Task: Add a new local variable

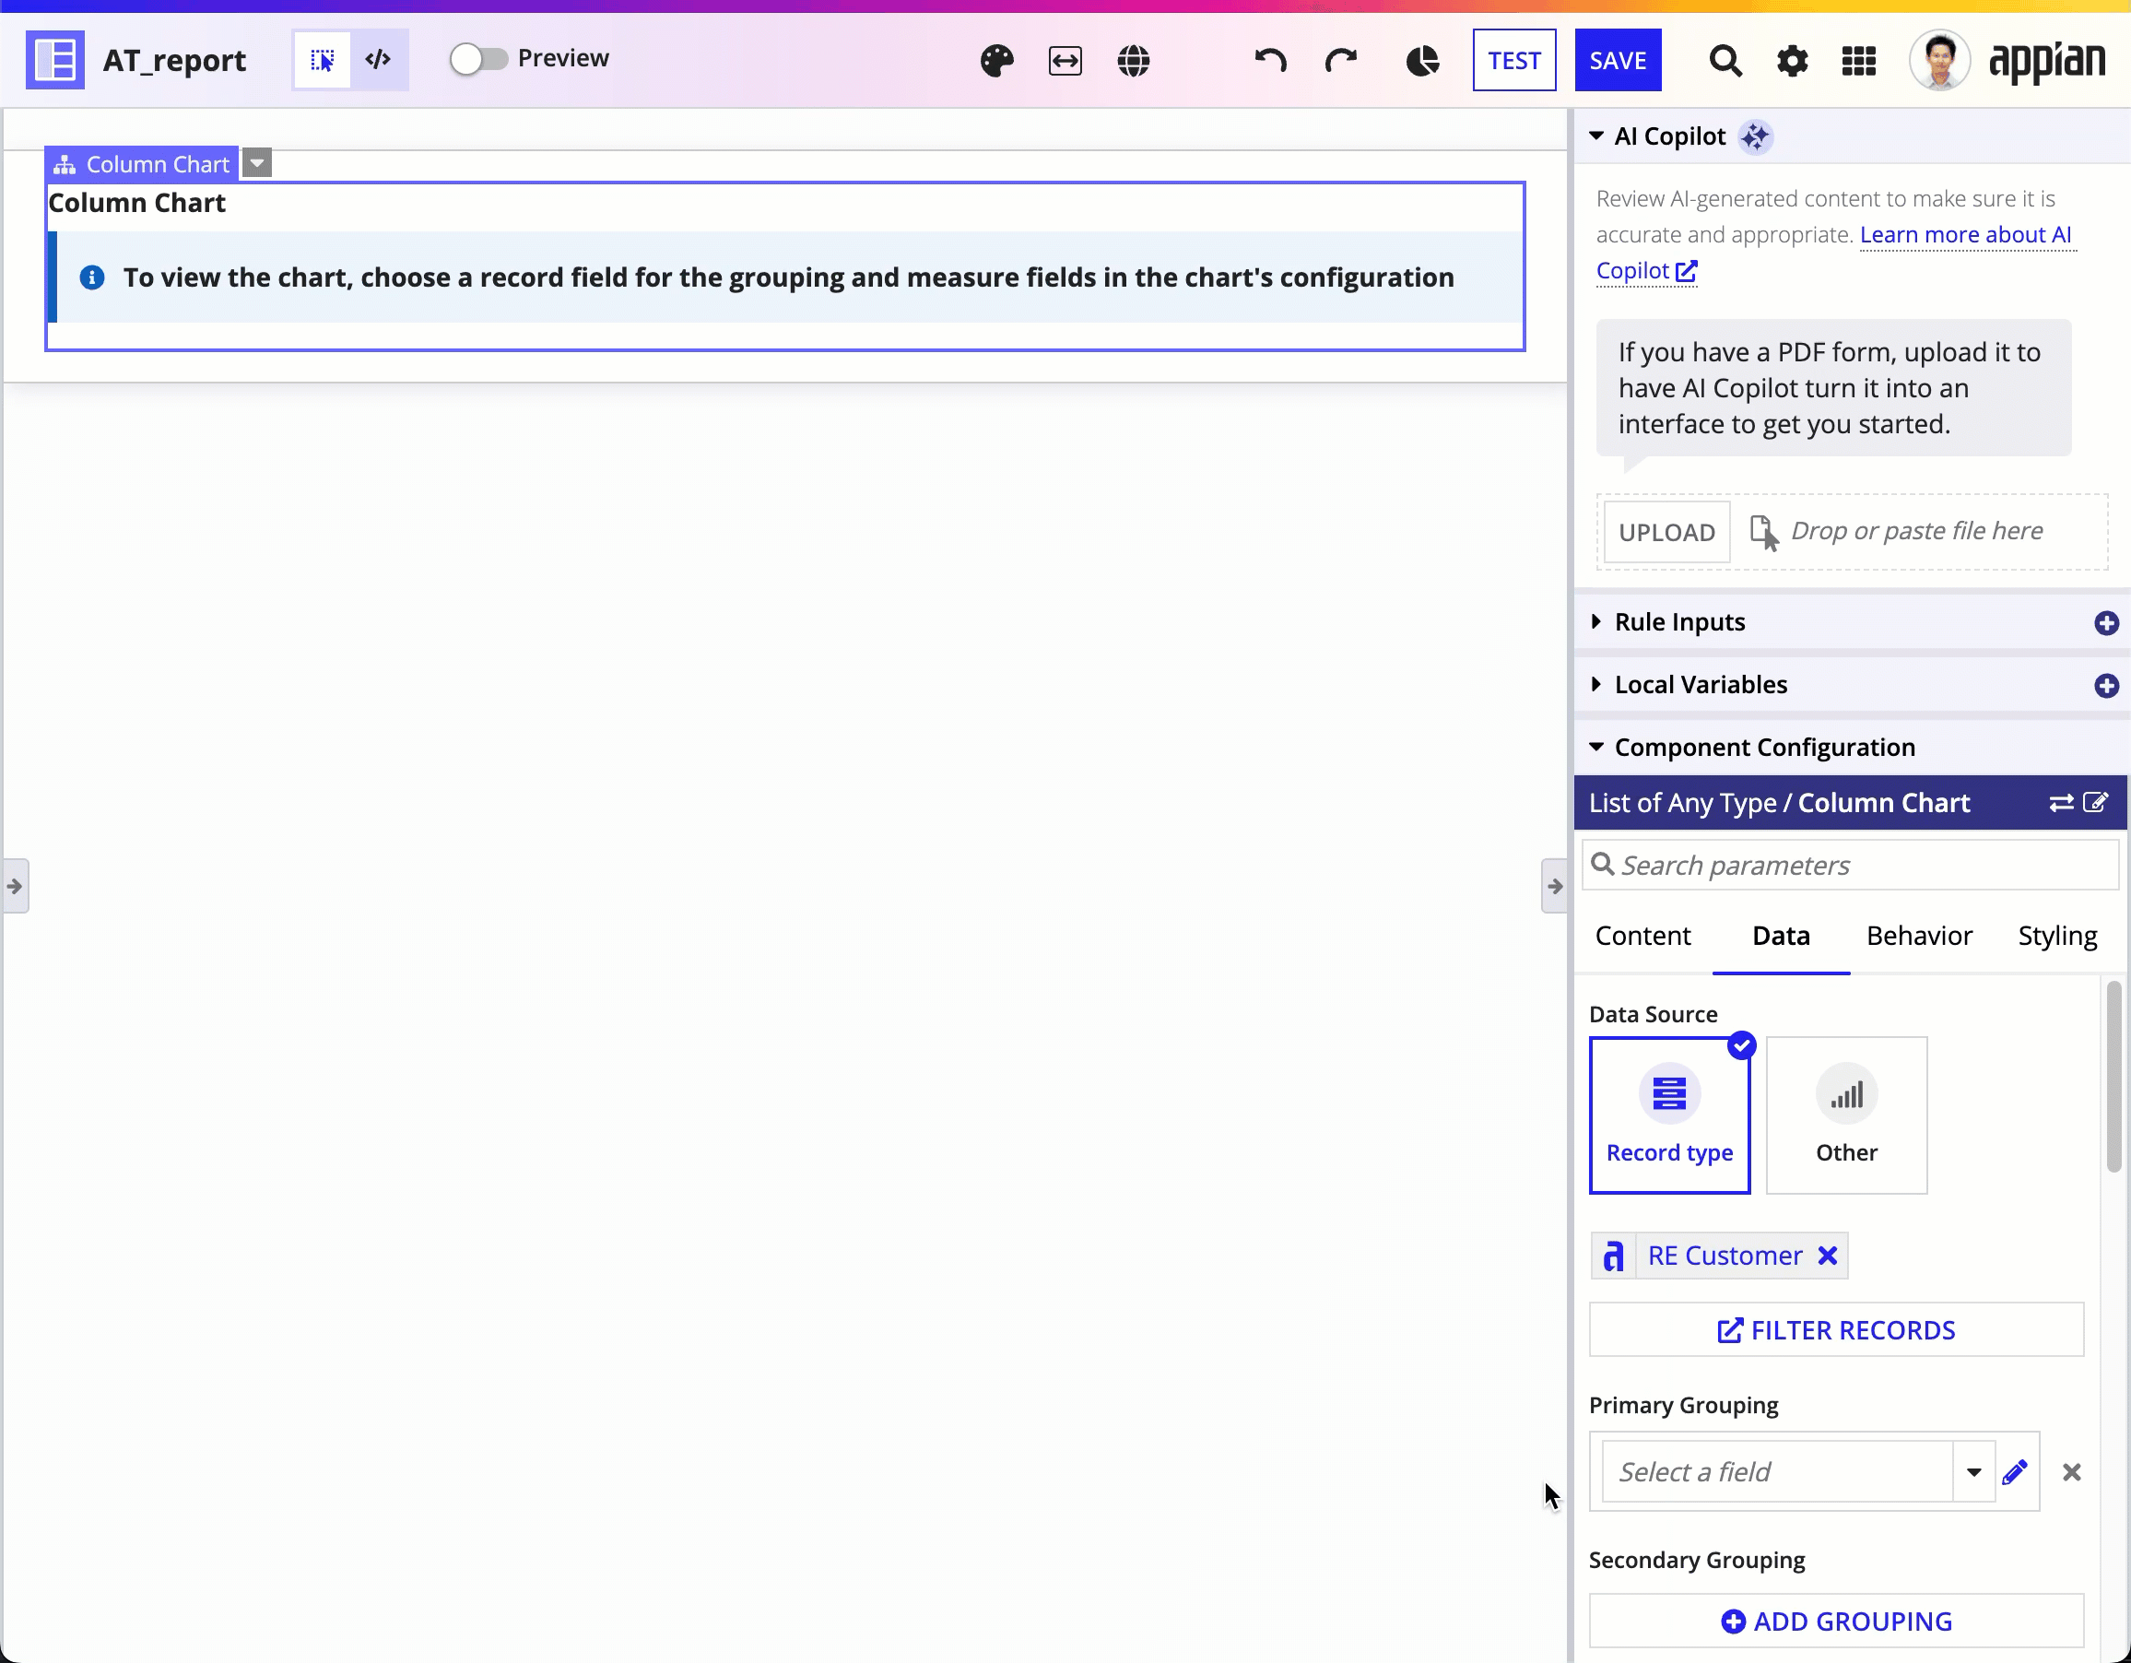Action: pos(2105,685)
